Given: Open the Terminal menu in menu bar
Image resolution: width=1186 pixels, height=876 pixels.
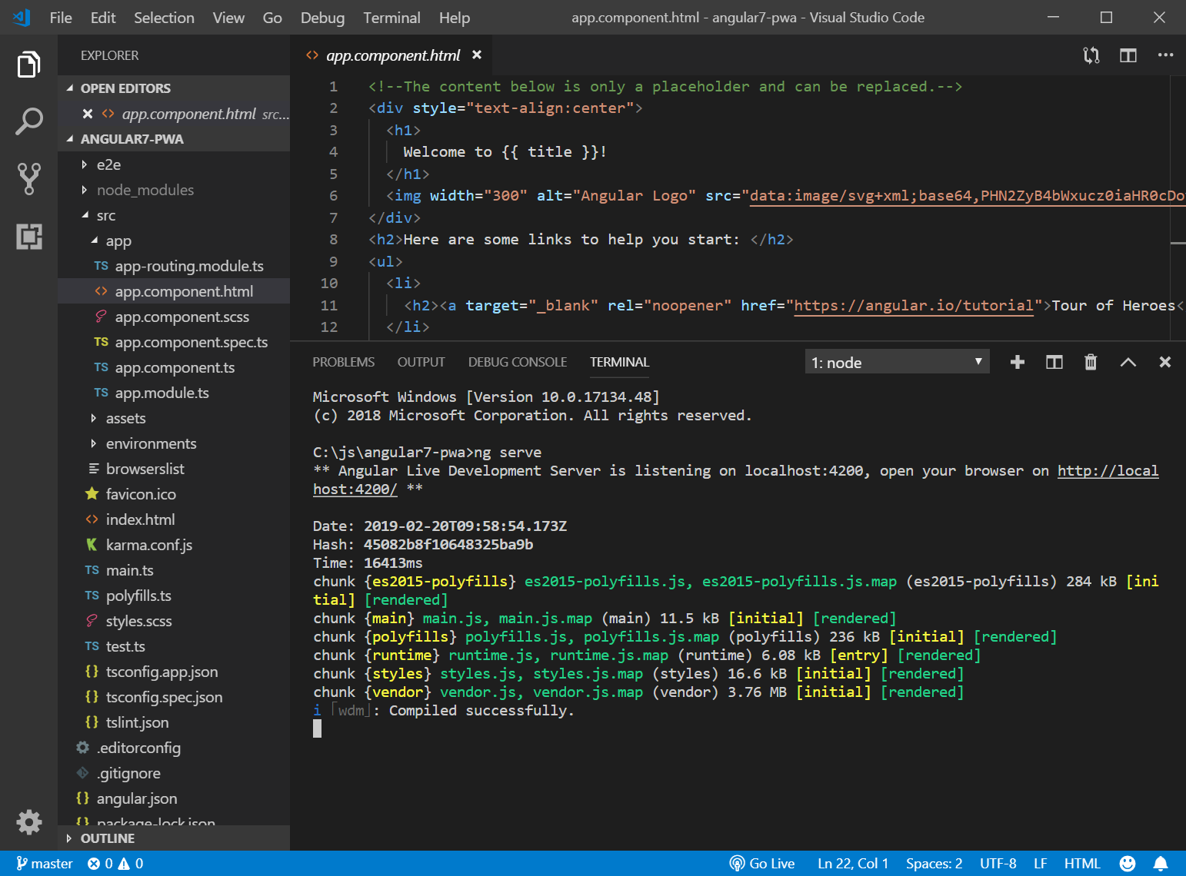Looking at the screenshot, I should pyautogui.click(x=391, y=18).
